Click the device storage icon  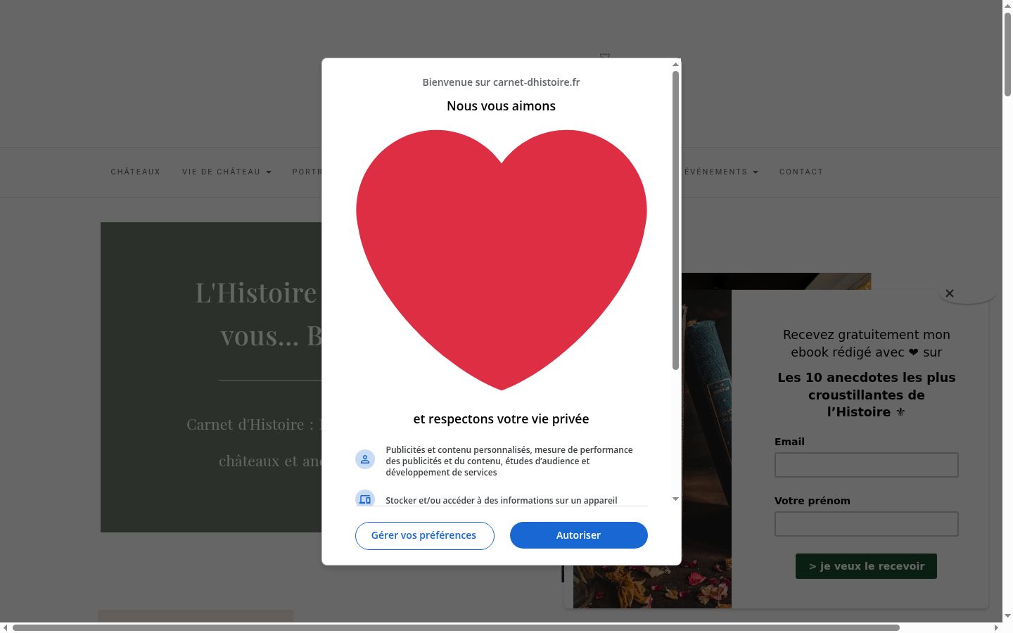click(365, 498)
